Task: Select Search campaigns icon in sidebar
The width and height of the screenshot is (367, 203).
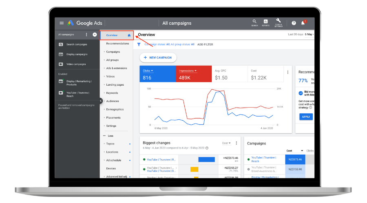Action: [61, 44]
